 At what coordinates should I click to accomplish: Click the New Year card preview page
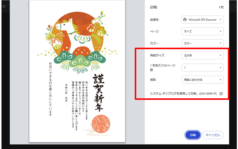77,71
